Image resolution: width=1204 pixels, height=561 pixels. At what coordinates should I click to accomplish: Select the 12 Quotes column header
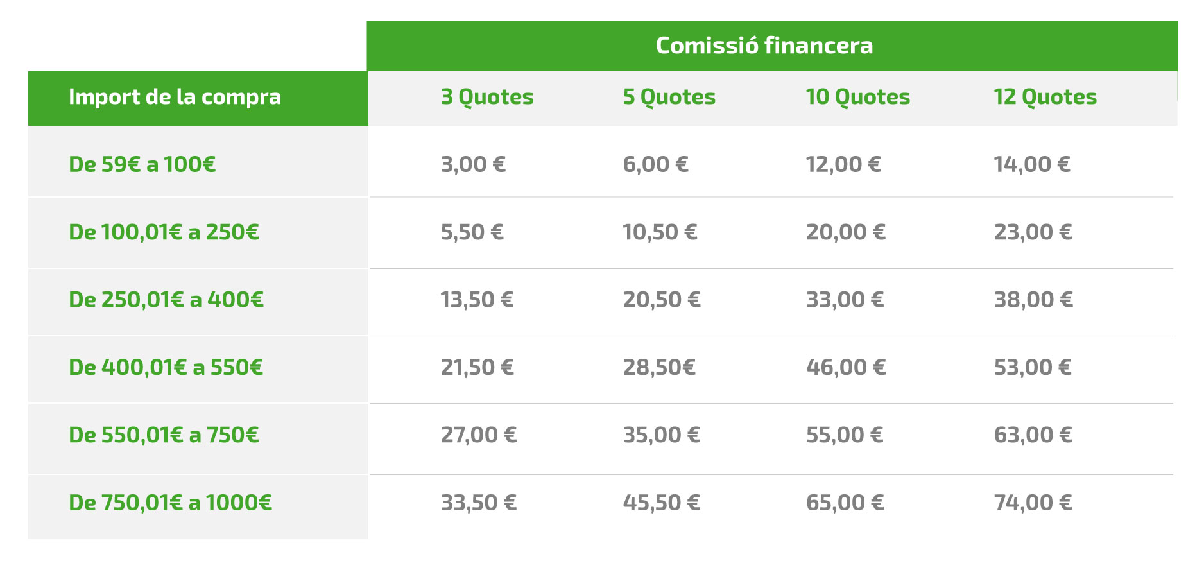[1045, 97]
